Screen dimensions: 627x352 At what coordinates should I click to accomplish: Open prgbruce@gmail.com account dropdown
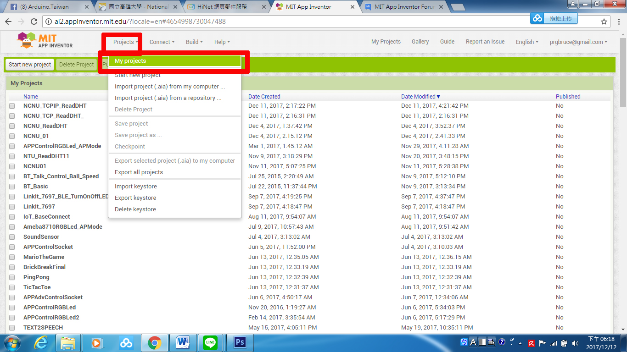578,42
